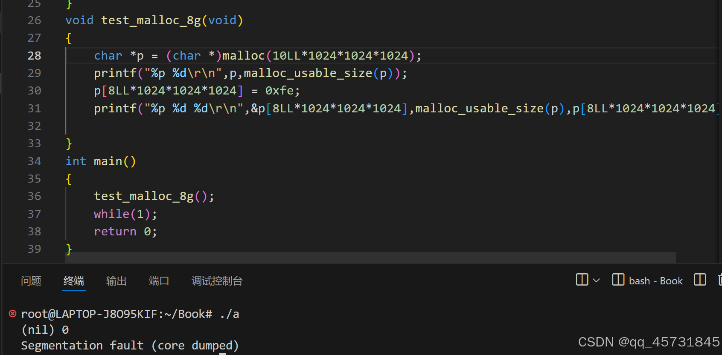Click line number 31 in the gutter
This screenshot has height=355, width=722.
tap(35, 109)
